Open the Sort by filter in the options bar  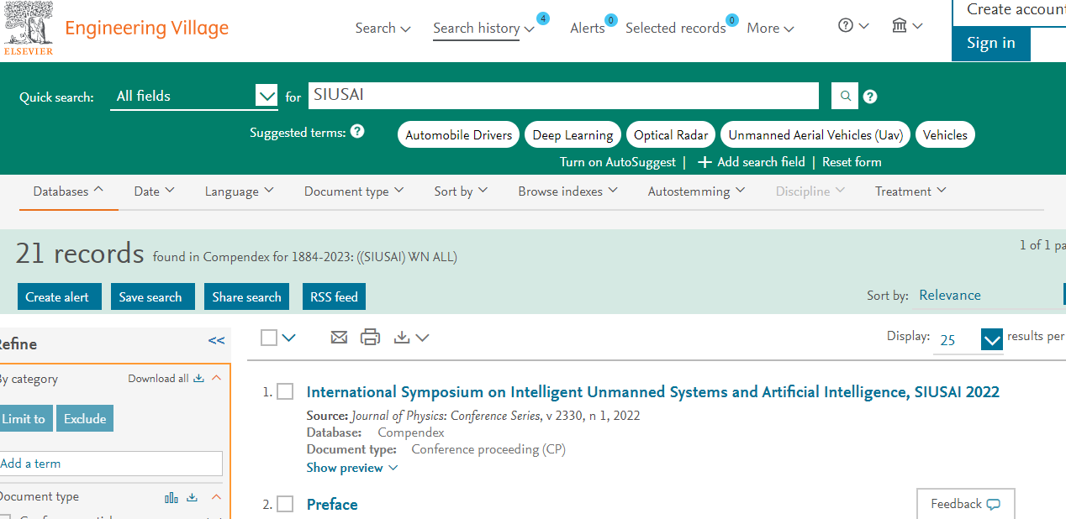click(461, 191)
